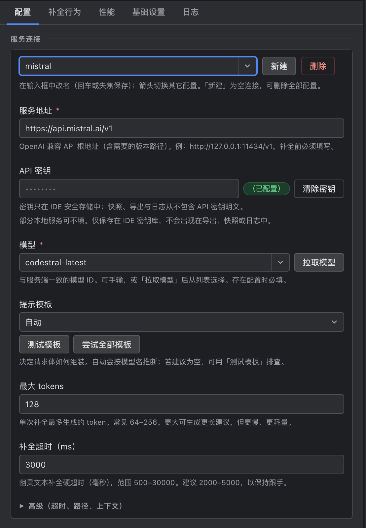This screenshot has height=528, width=366.
Task: Select the 配置 tab
Action: click(x=23, y=12)
